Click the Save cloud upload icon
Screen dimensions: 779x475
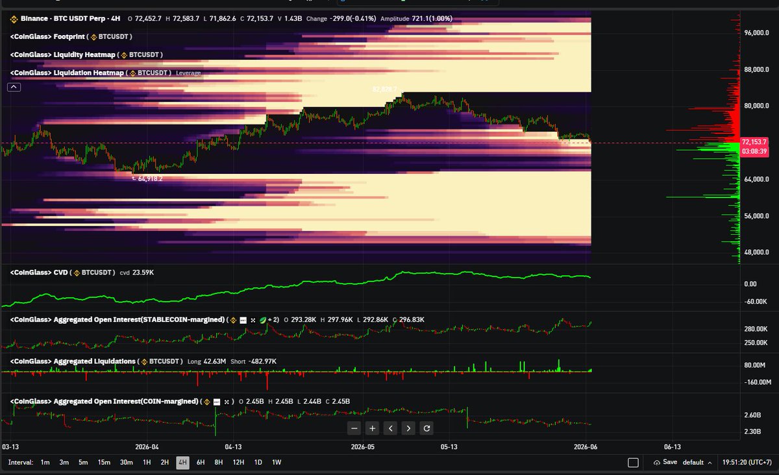(656, 462)
